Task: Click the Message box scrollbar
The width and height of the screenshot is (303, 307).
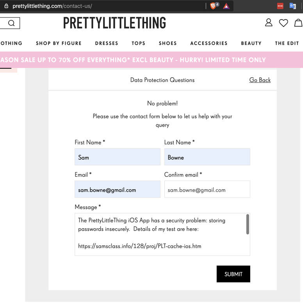Action: (x=248, y=225)
